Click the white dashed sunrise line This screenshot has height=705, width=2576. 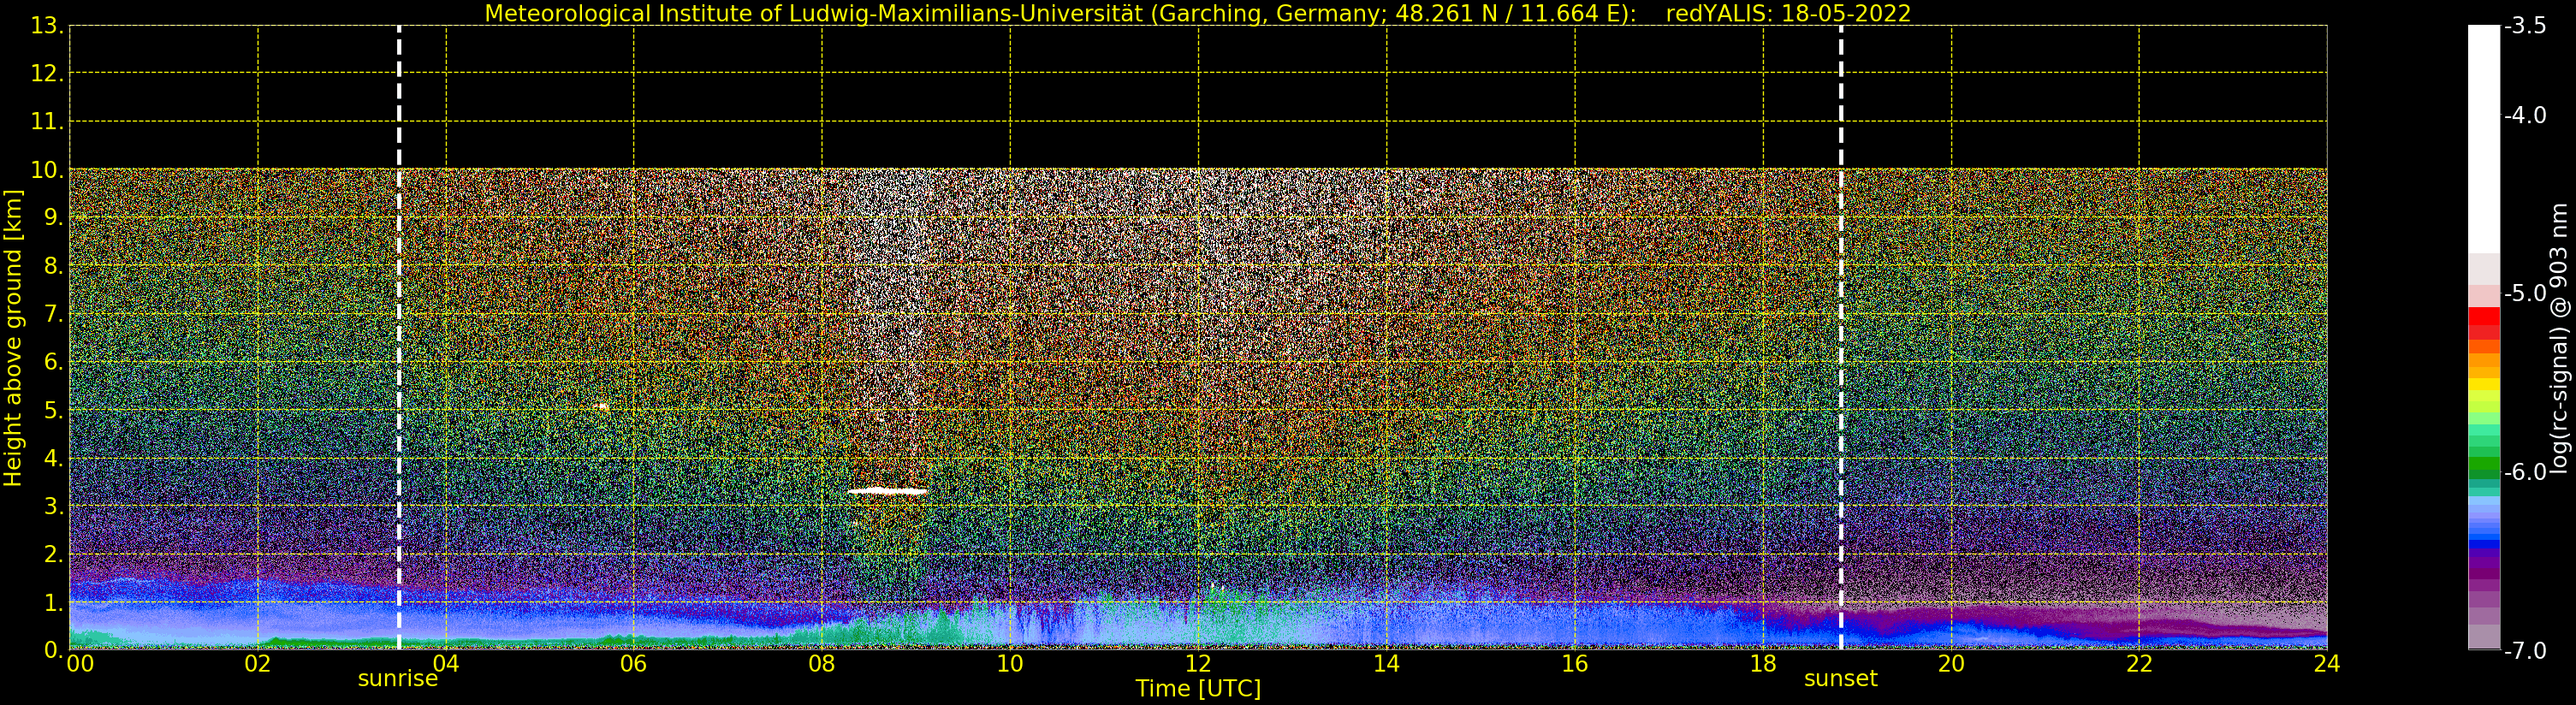[399, 338]
